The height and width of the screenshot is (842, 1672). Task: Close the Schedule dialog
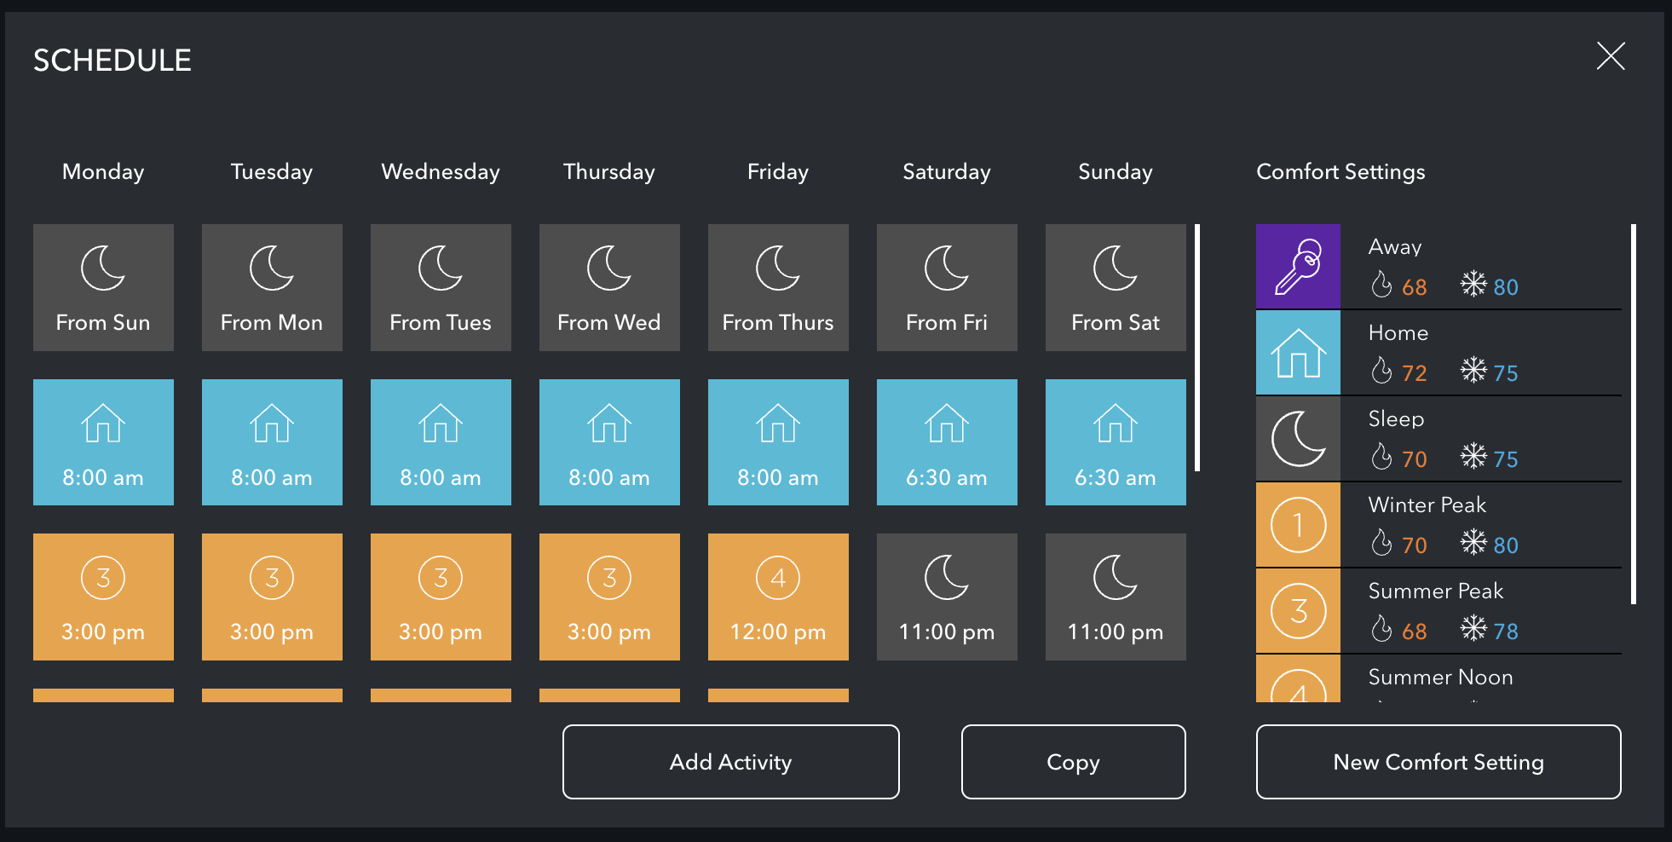point(1610,57)
